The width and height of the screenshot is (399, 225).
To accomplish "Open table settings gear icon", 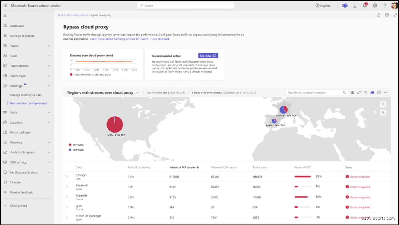I will pyautogui.click(x=379, y=92).
